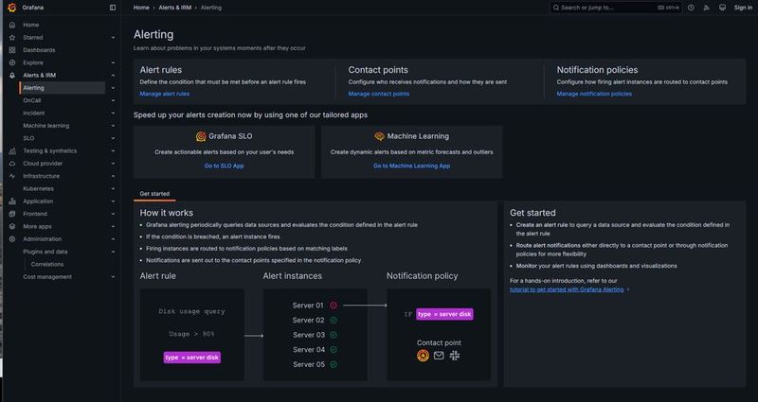Focus the Search or jump to field
This screenshot has width=758, height=402.
click(x=615, y=8)
